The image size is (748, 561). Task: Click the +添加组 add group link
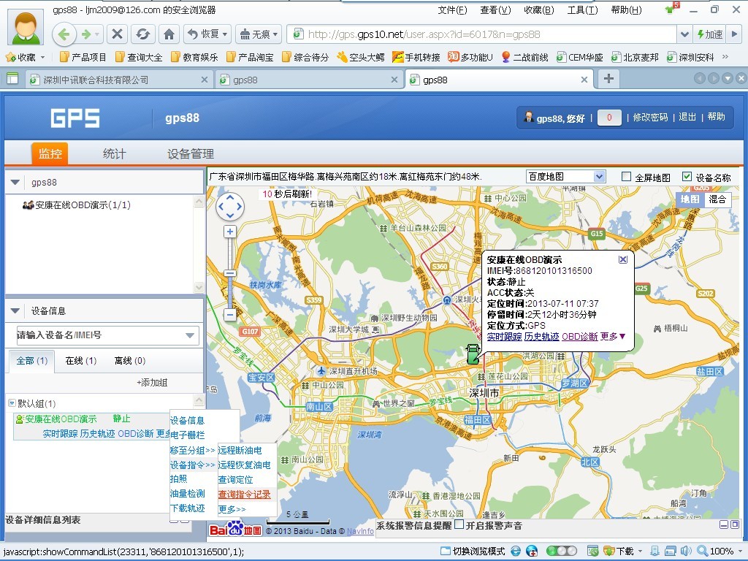tap(152, 383)
